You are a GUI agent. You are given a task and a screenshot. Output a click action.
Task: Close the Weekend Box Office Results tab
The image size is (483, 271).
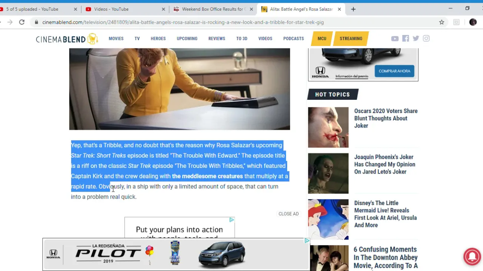(251, 9)
